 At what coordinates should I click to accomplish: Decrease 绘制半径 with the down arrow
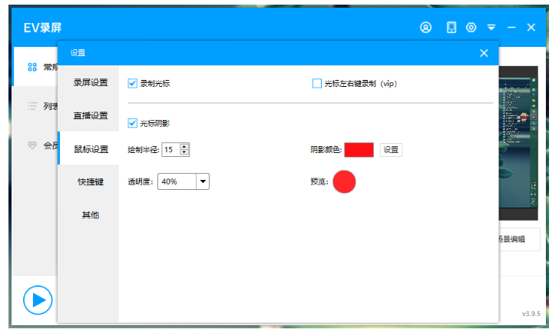pyautogui.click(x=184, y=152)
